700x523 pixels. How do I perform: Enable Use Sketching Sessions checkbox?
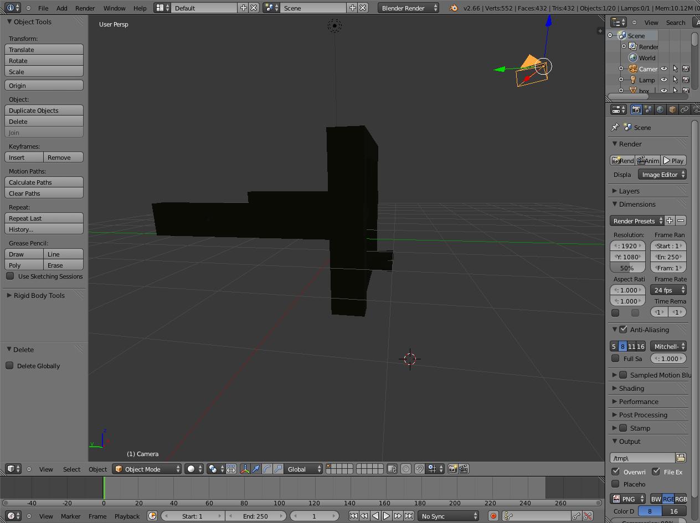click(10, 276)
